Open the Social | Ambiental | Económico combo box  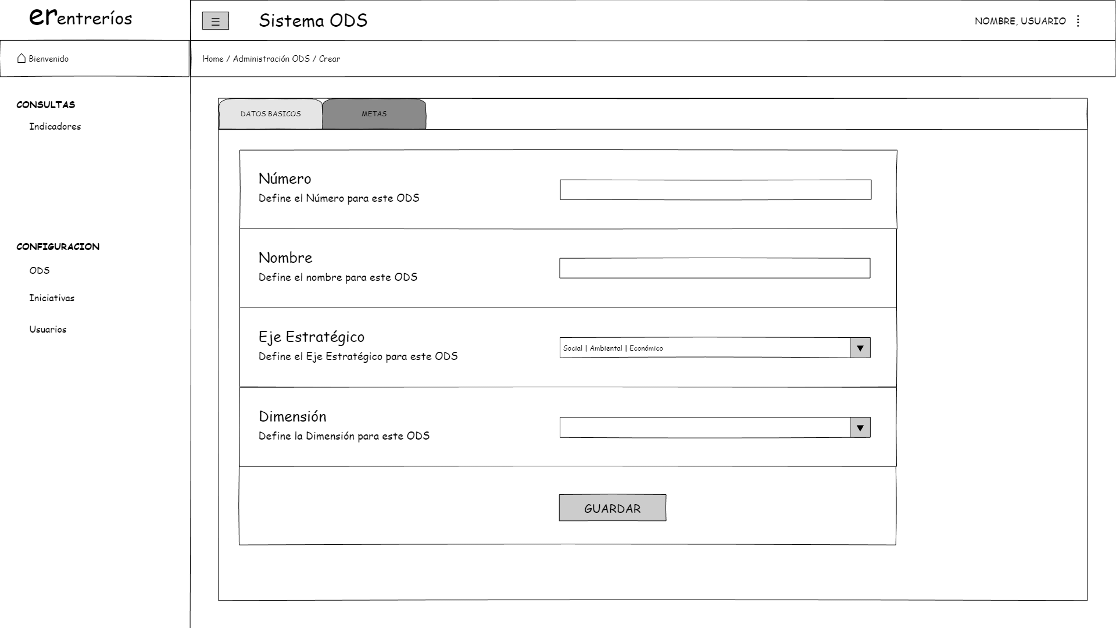(x=704, y=348)
